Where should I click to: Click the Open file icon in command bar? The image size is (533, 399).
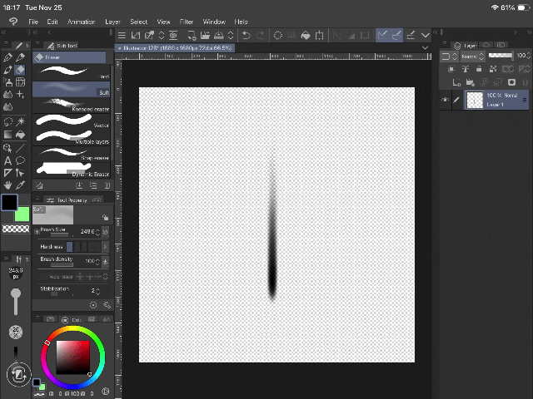(x=205, y=35)
